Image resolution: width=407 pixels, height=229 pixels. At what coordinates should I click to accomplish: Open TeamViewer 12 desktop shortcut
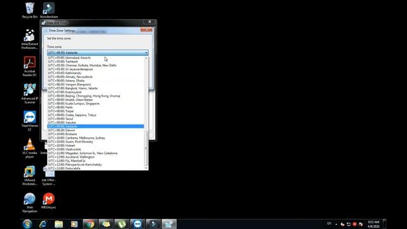pos(30,121)
